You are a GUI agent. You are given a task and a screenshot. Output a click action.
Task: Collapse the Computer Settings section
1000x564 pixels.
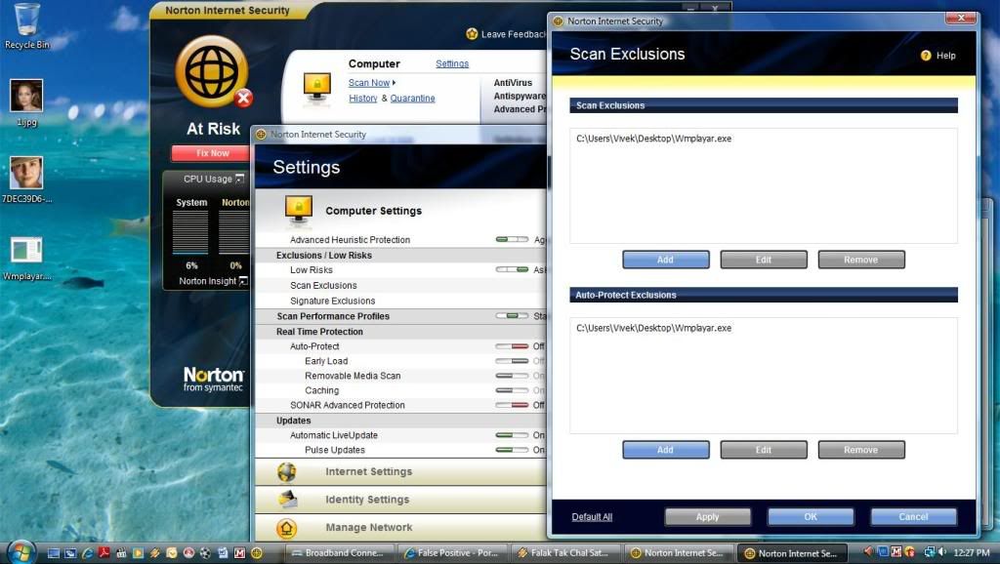[401, 211]
